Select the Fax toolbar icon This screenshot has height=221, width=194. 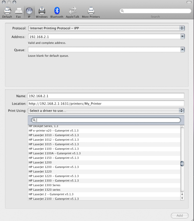coord(19,11)
